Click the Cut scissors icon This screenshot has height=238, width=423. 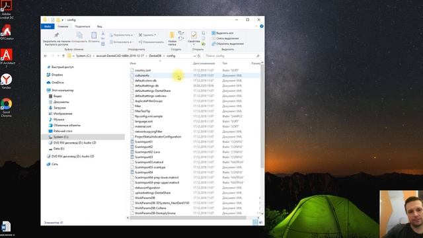pyautogui.click(x=103, y=34)
